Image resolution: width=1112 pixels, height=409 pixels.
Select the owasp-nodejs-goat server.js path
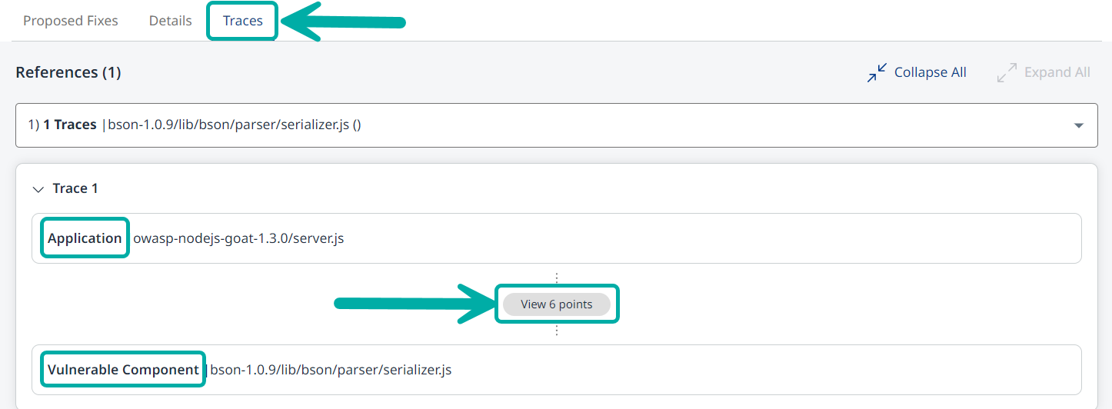238,238
